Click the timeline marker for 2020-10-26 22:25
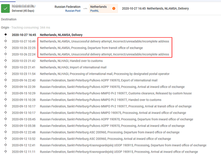221x154 pixels. (x=6, y=47)
